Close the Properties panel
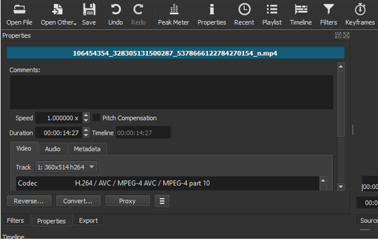The height and width of the screenshot is (240, 378). coord(346,36)
